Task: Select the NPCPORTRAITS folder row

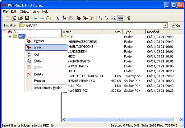Action: [x=123, y=61]
